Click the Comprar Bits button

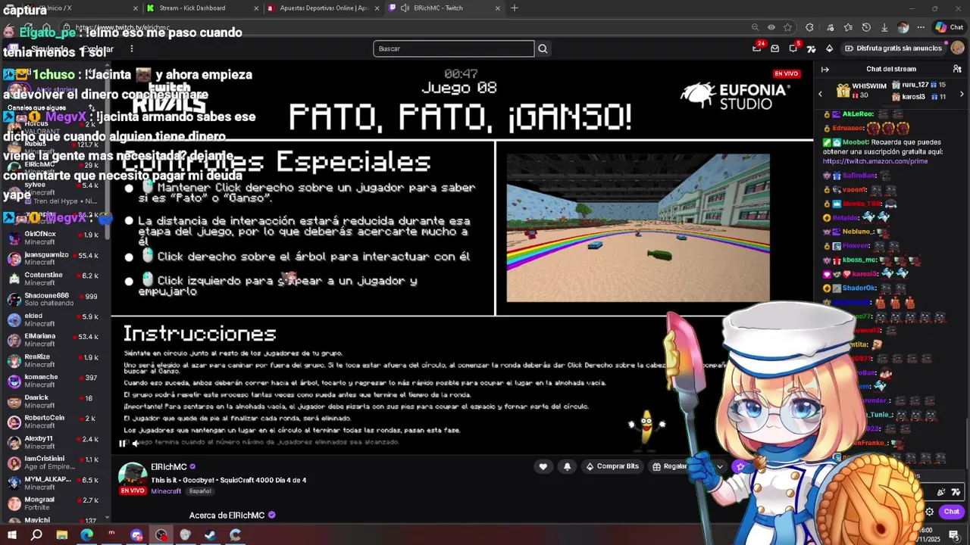[x=612, y=466]
